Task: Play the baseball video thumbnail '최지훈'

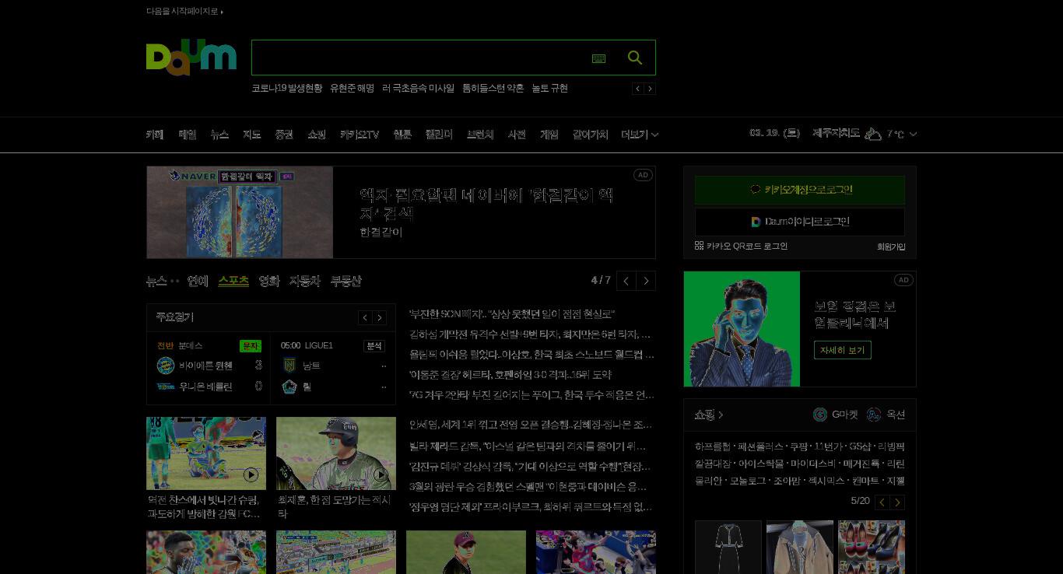Action: click(x=336, y=453)
